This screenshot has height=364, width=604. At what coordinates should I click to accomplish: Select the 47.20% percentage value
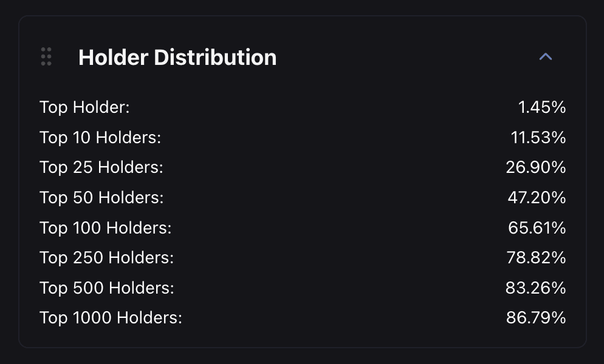(x=537, y=197)
